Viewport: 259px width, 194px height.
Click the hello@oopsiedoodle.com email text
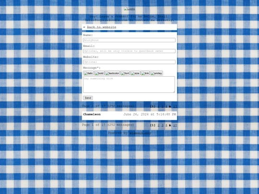point(106,20)
